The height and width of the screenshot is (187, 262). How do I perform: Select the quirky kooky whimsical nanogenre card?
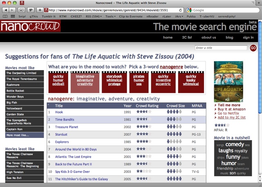[191, 82]
